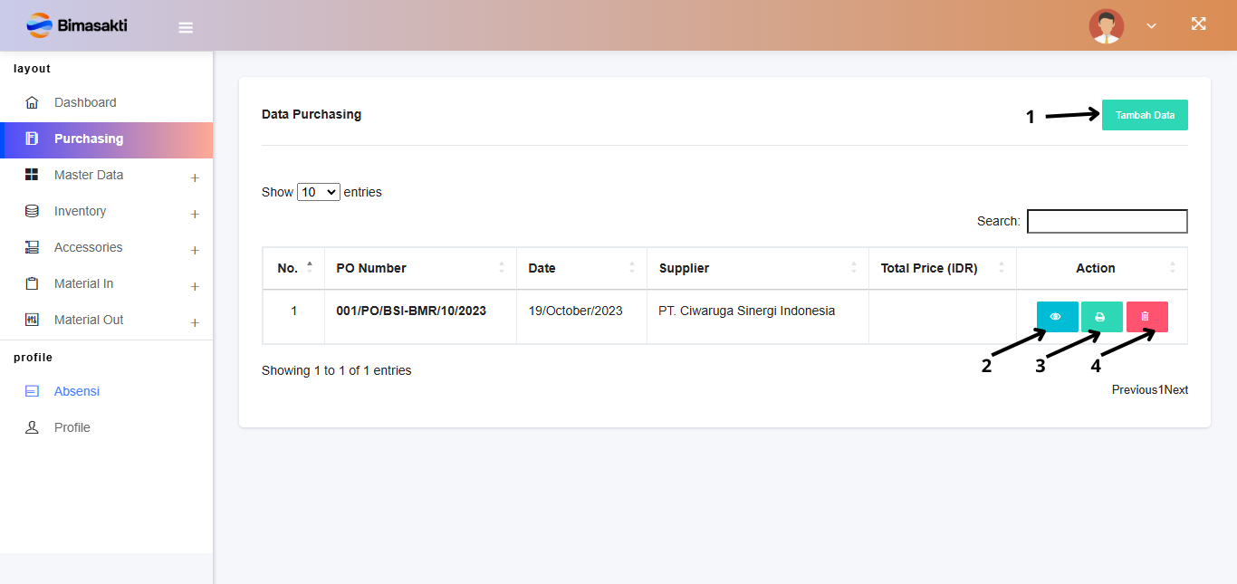1237x584 pixels.
Task: Click the Next pagination link
Action: click(1176, 389)
